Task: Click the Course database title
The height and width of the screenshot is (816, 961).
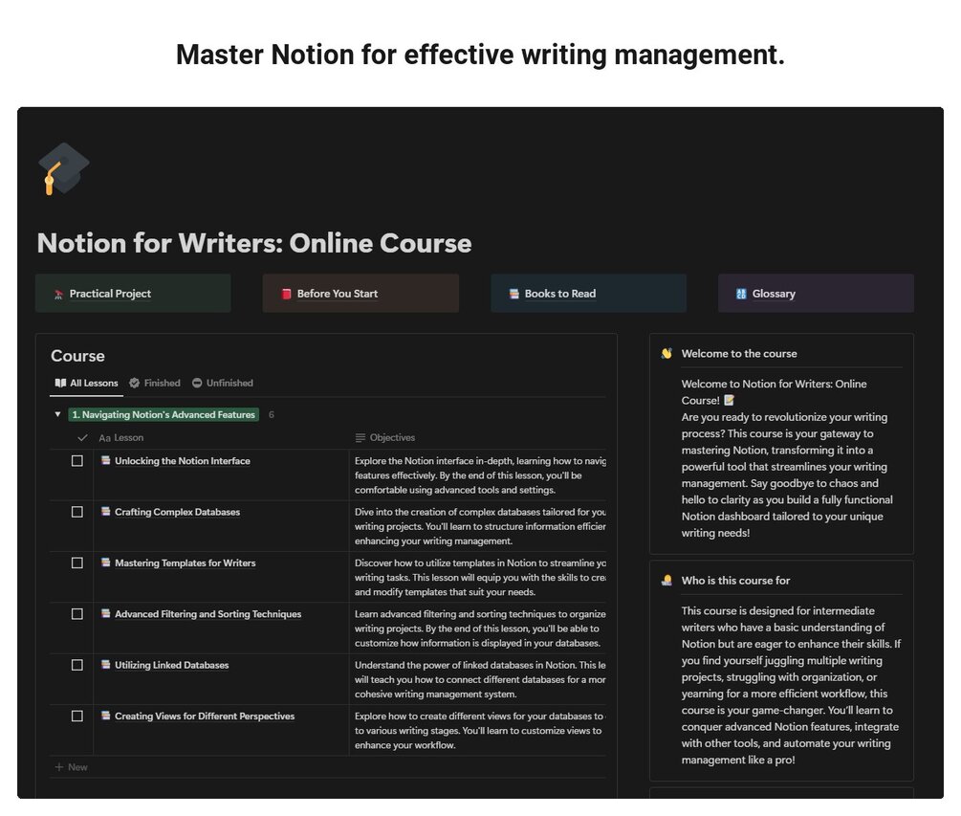Action: coord(77,356)
